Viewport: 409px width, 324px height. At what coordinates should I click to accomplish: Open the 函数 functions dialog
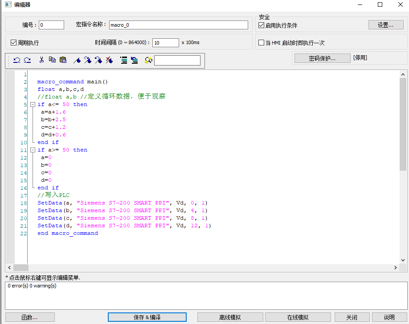(x=30, y=317)
